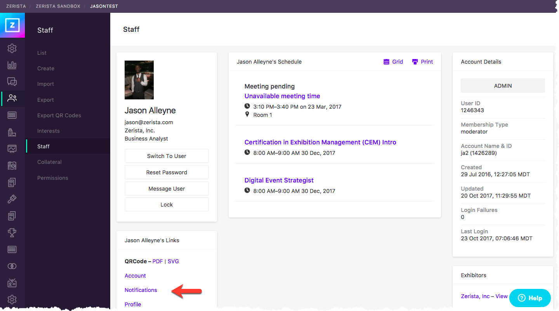Viewport: 559px width, 311px height.
Task: Open the map sidebar icon
Action: point(12,165)
